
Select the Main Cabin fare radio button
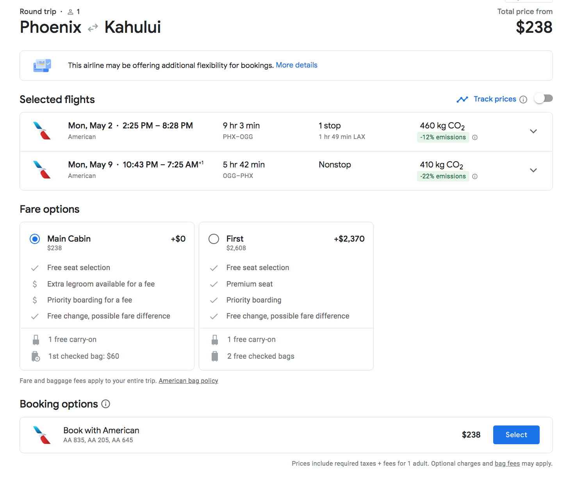(35, 238)
